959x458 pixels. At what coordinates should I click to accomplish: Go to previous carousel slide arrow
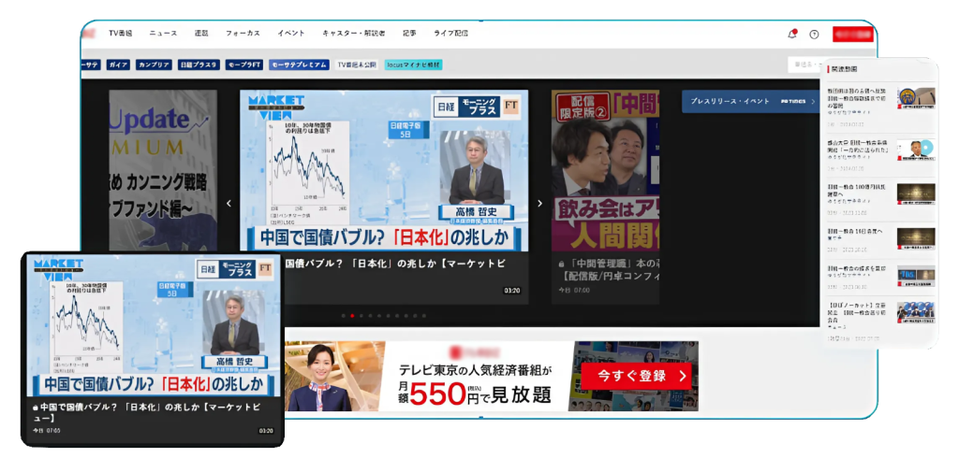229,204
